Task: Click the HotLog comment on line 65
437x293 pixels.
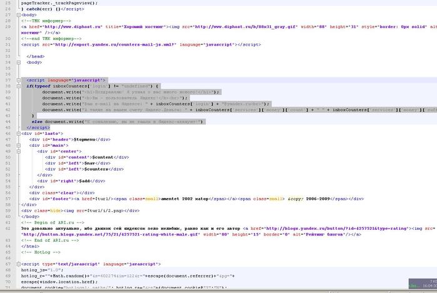Action: click(x=41, y=252)
